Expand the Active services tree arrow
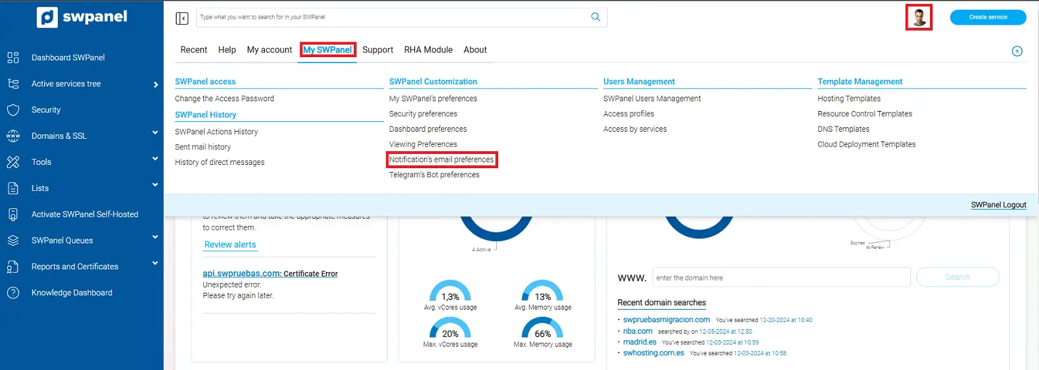The image size is (1039, 370). [x=156, y=84]
